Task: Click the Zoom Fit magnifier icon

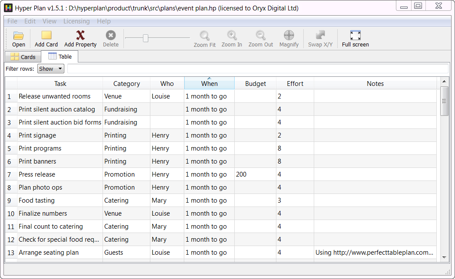Action: [x=204, y=36]
